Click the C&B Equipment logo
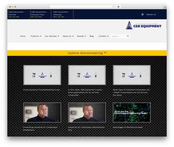The image size is (174, 147). coord(144,25)
